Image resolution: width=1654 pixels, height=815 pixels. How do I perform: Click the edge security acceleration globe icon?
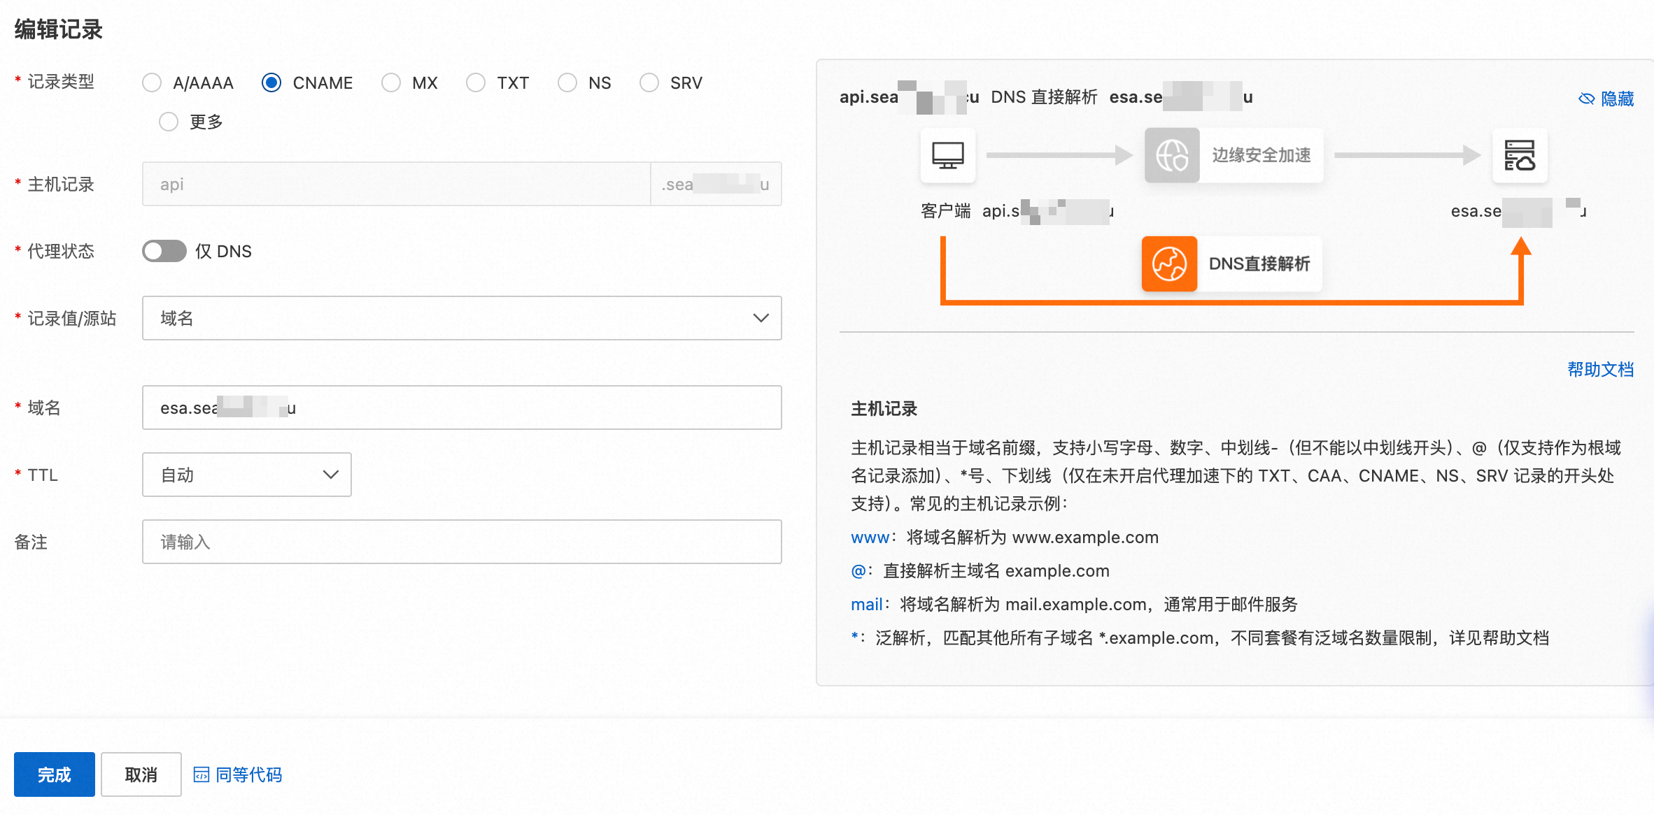tap(1172, 155)
